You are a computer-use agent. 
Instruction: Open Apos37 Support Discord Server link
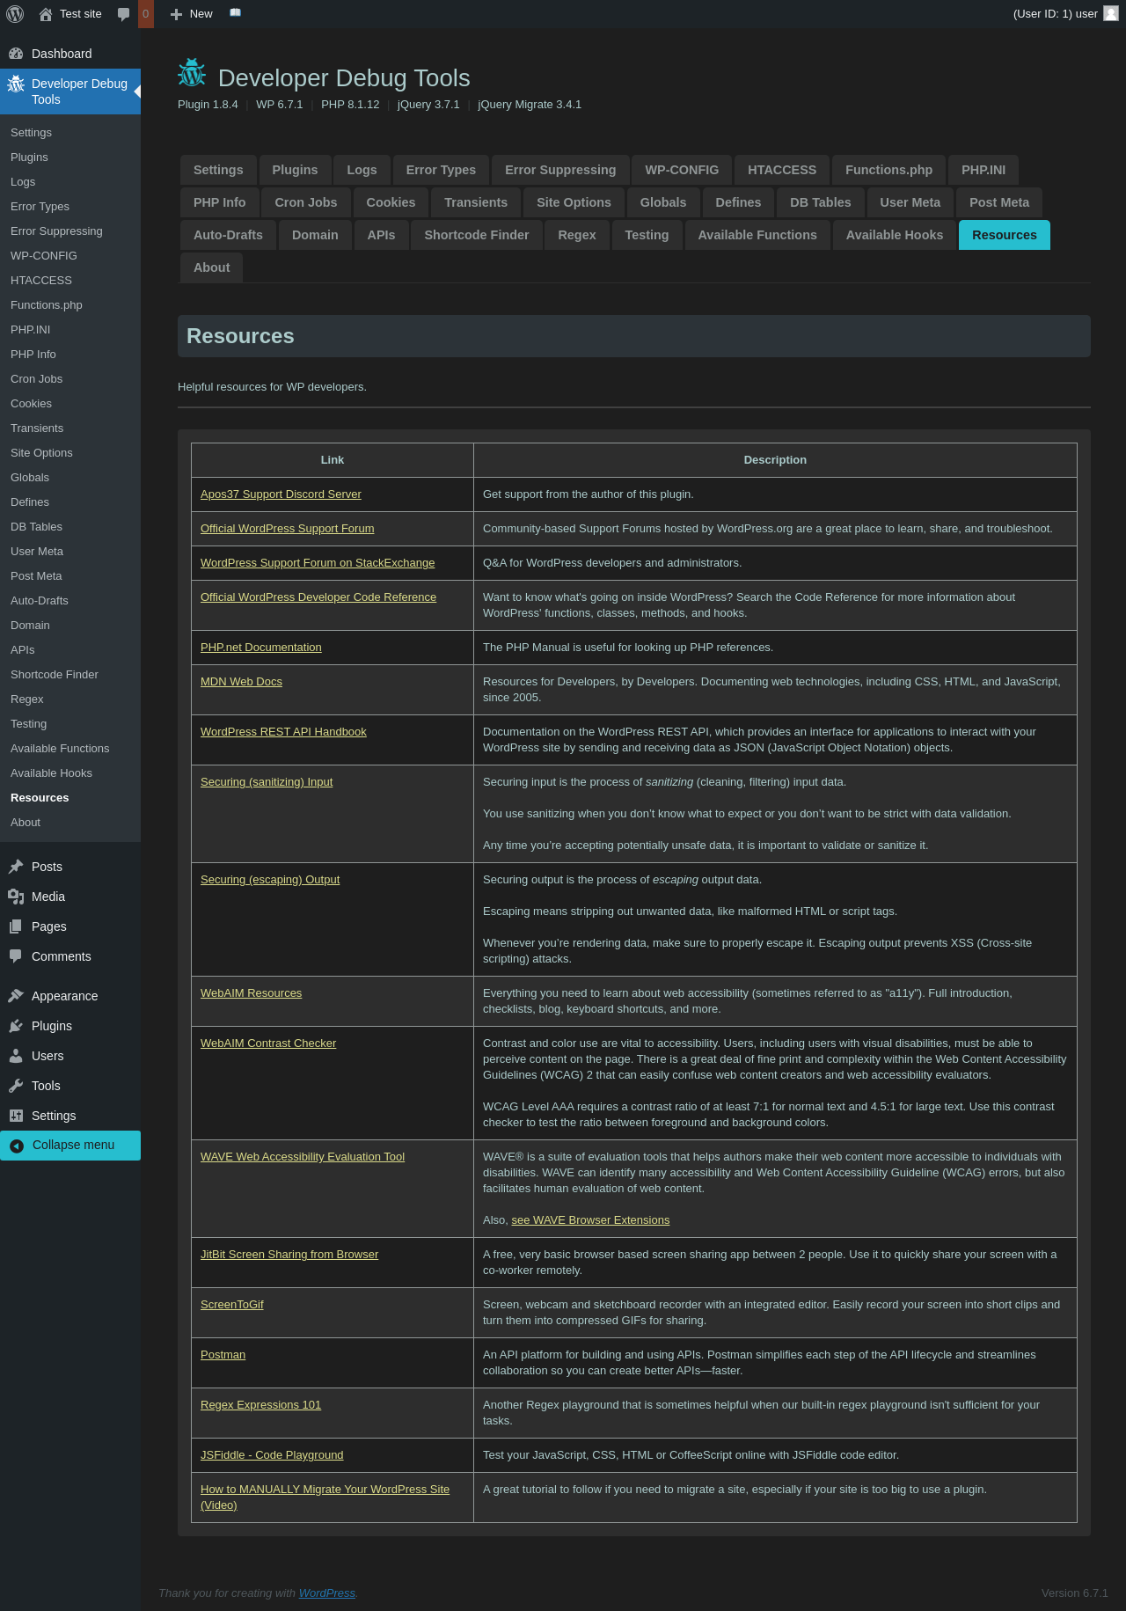281,494
